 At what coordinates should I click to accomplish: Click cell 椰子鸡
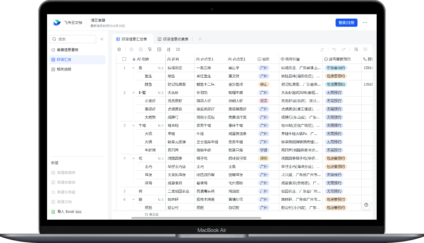coord(210,159)
